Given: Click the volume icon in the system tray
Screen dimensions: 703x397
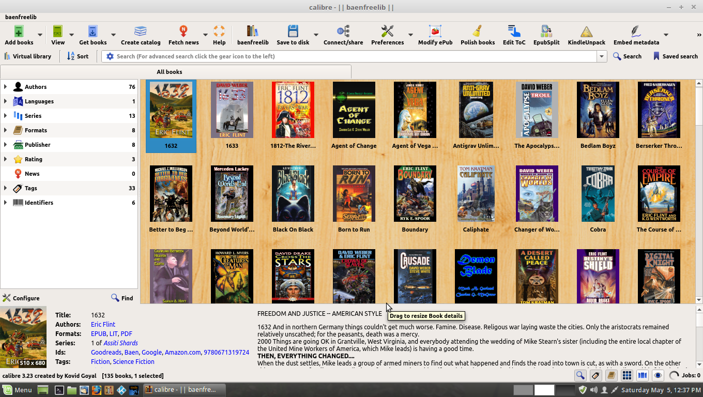Looking at the screenshot, I should click(x=593, y=390).
